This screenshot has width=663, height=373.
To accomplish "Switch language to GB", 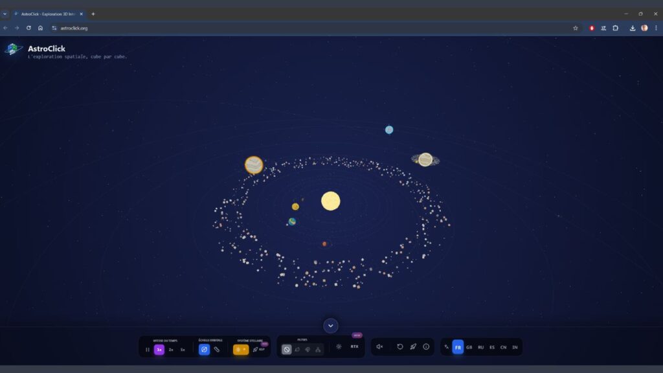I will 469,347.
